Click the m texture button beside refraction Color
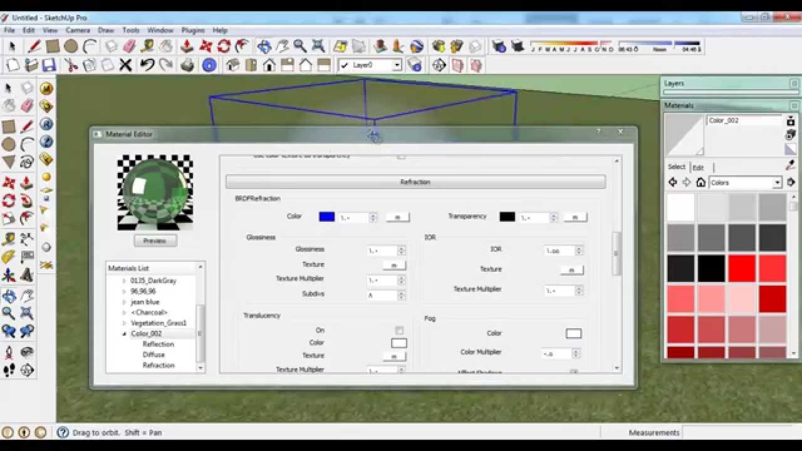Image resolution: width=802 pixels, height=451 pixels. 397,217
